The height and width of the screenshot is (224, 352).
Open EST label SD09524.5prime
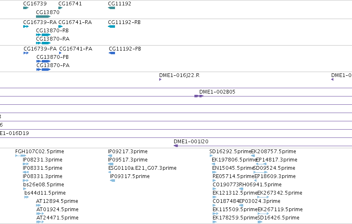click(x=274, y=168)
